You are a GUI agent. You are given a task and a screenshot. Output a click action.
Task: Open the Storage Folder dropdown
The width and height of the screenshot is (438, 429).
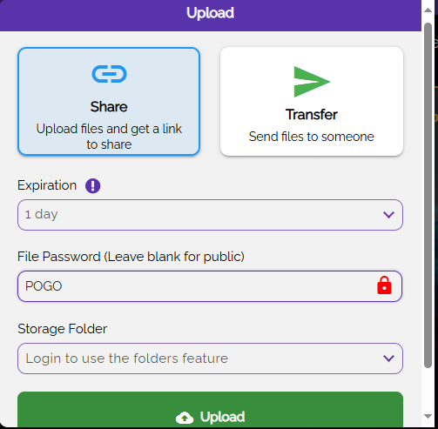[210, 359]
